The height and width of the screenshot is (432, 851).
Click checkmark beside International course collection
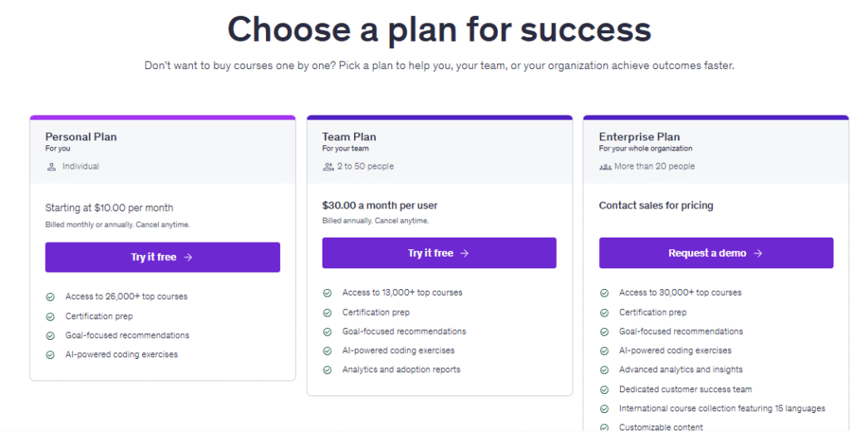tap(604, 409)
